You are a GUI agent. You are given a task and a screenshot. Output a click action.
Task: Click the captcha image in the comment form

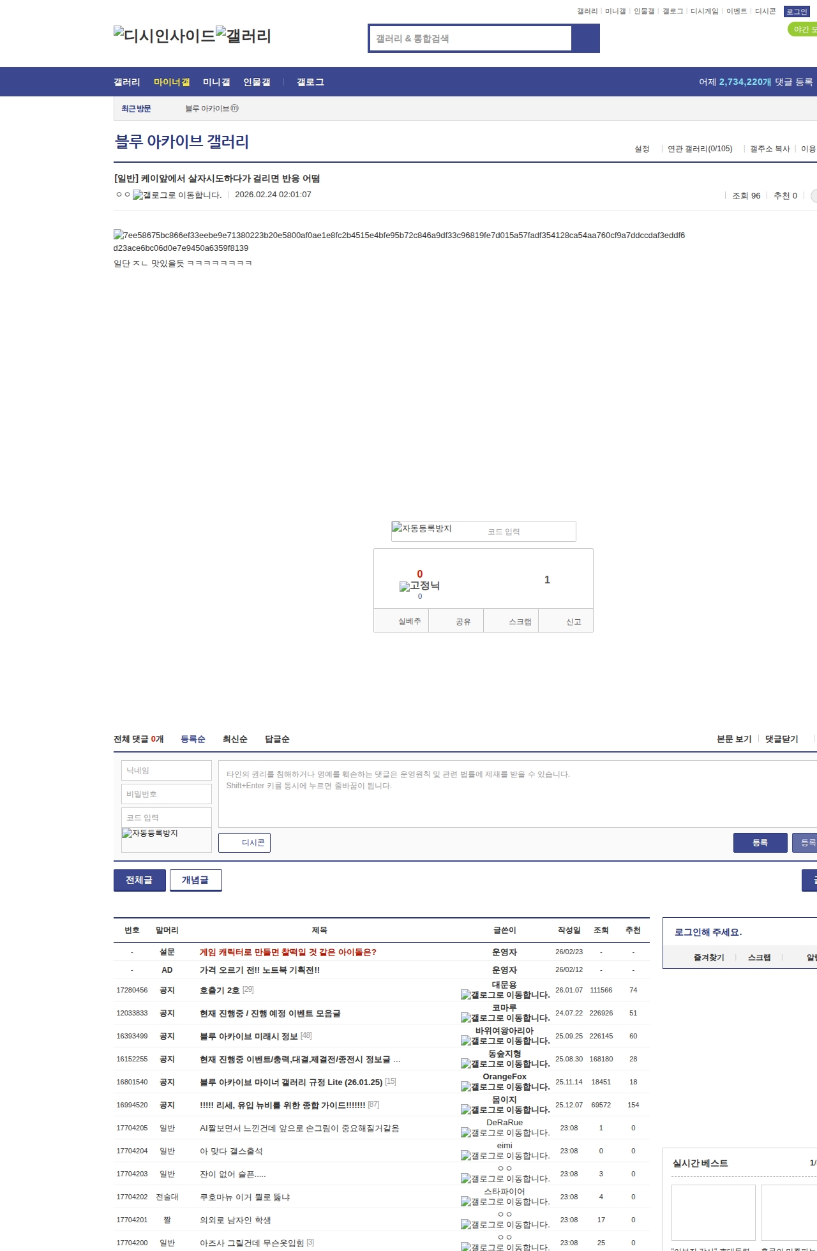150,834
